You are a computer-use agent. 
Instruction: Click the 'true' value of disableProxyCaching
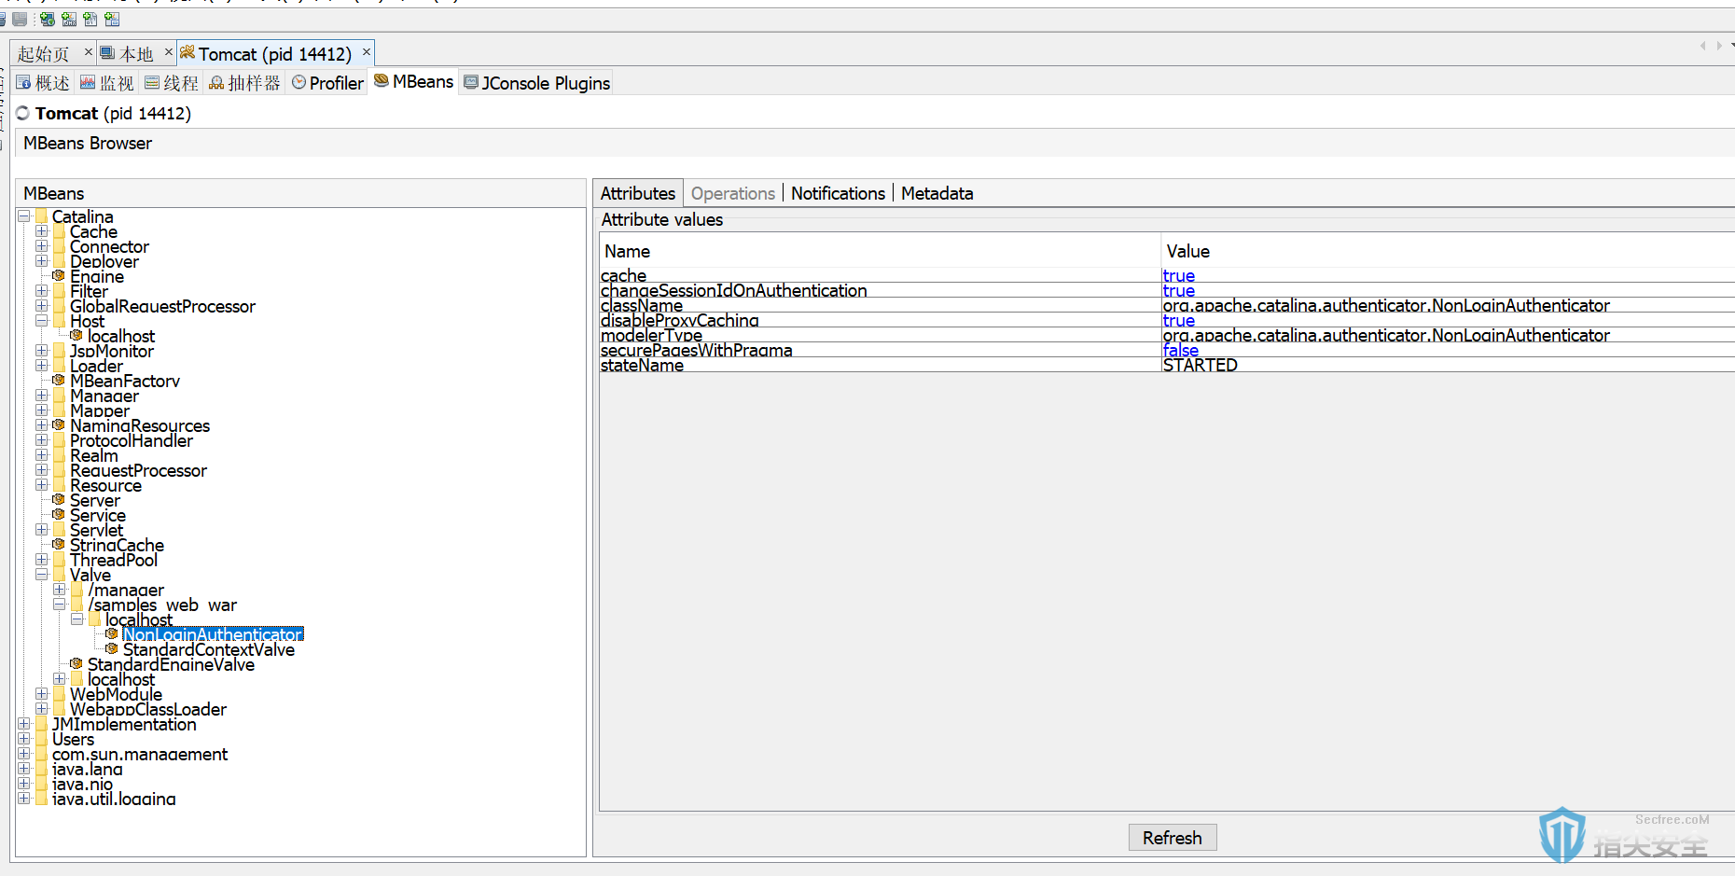(x=1178, y=320)
